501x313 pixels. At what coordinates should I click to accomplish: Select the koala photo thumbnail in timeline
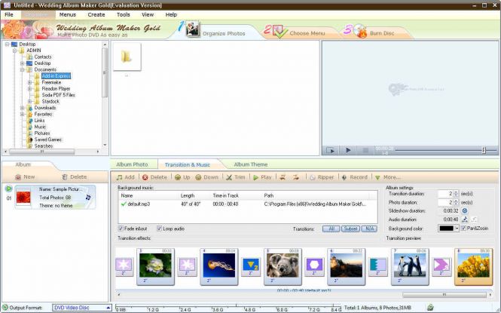click(283, 266)
